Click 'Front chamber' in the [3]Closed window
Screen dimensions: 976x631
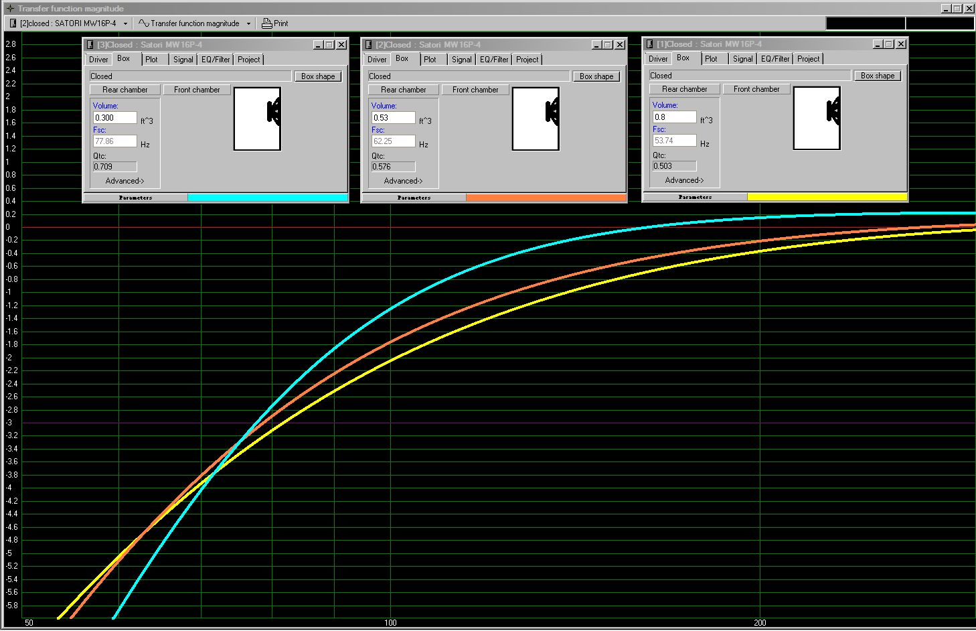[197, 90]
